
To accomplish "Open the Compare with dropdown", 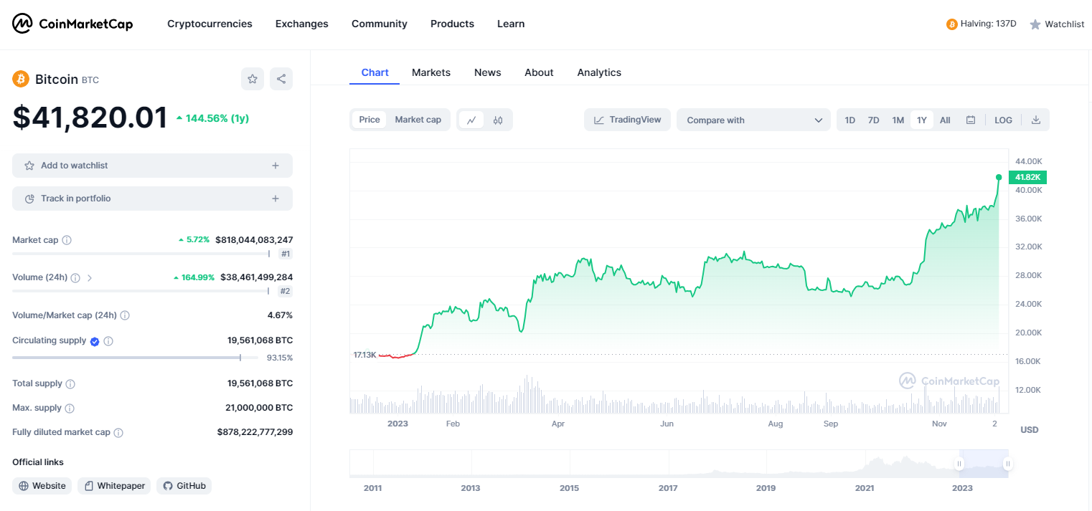I will click(753, 120).
